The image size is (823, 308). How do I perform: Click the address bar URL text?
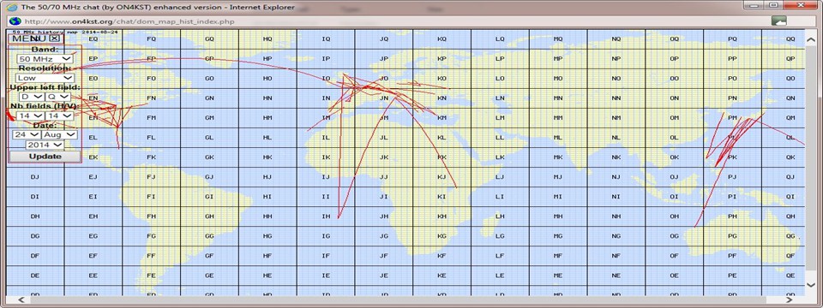(129, 21)
